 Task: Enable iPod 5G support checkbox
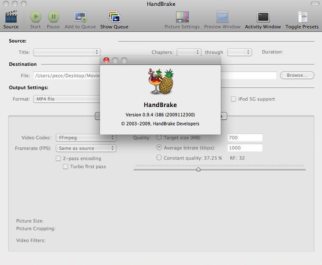pyautogui.click(x=233, y=99)
